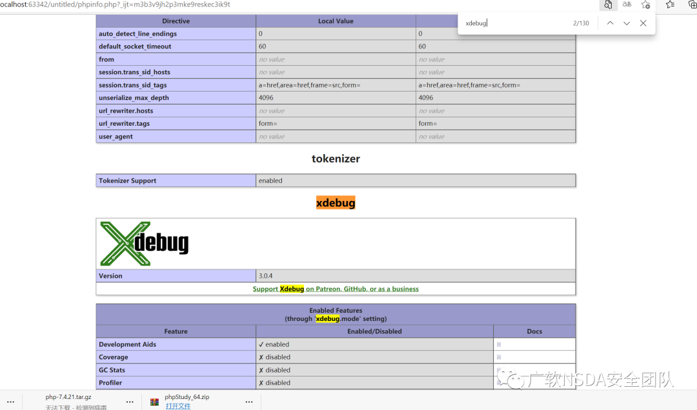The width and height of the screenshot is (697, 410).
Task: Click the Enabled/Disabled column header
Action: pyautogui.click(x=374, y=331)
